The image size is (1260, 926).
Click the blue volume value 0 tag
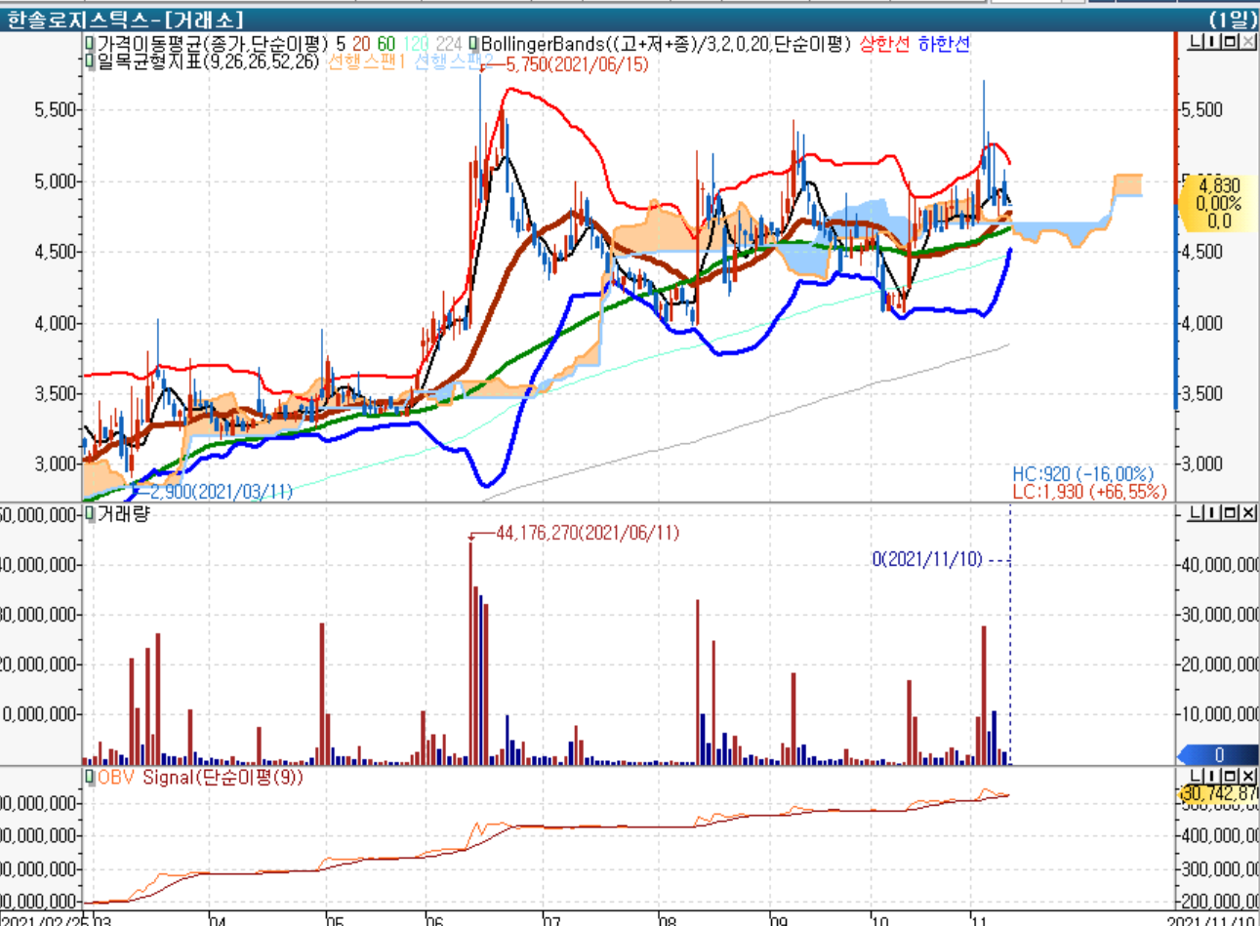1219,755
